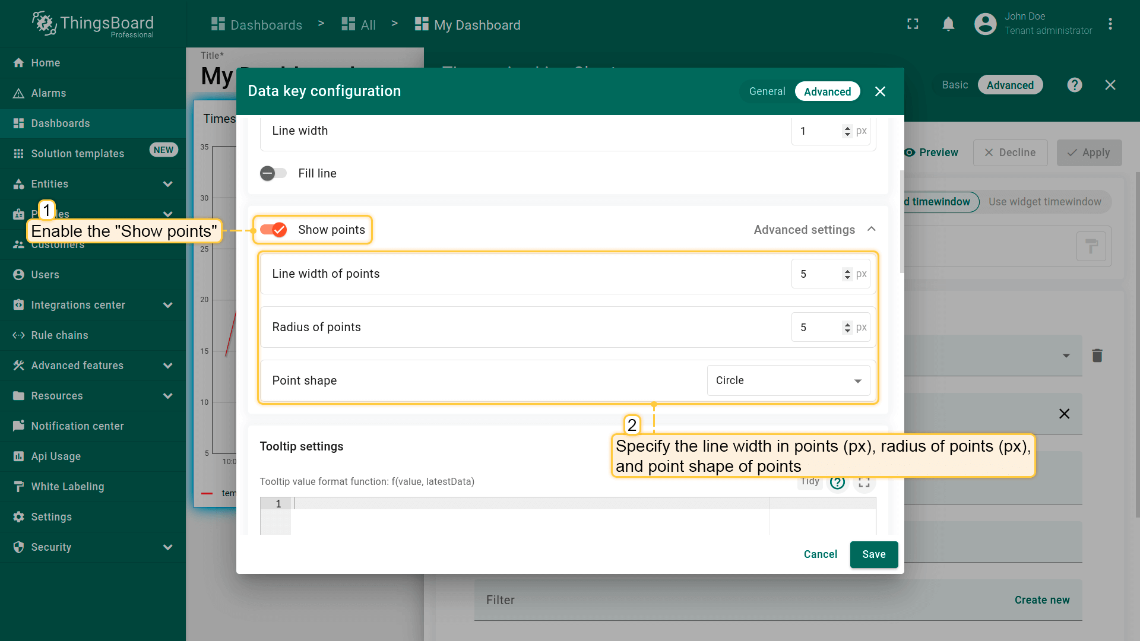
Task: Enable the Fill line toggle
Action: 274,173
